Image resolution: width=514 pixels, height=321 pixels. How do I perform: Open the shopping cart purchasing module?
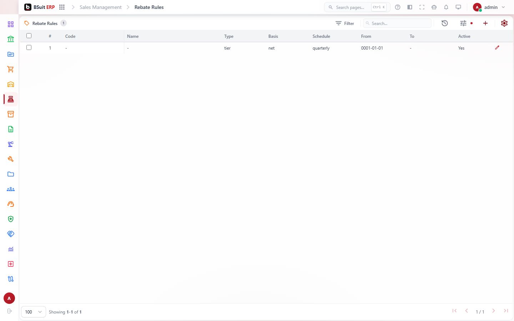(11, 69)
